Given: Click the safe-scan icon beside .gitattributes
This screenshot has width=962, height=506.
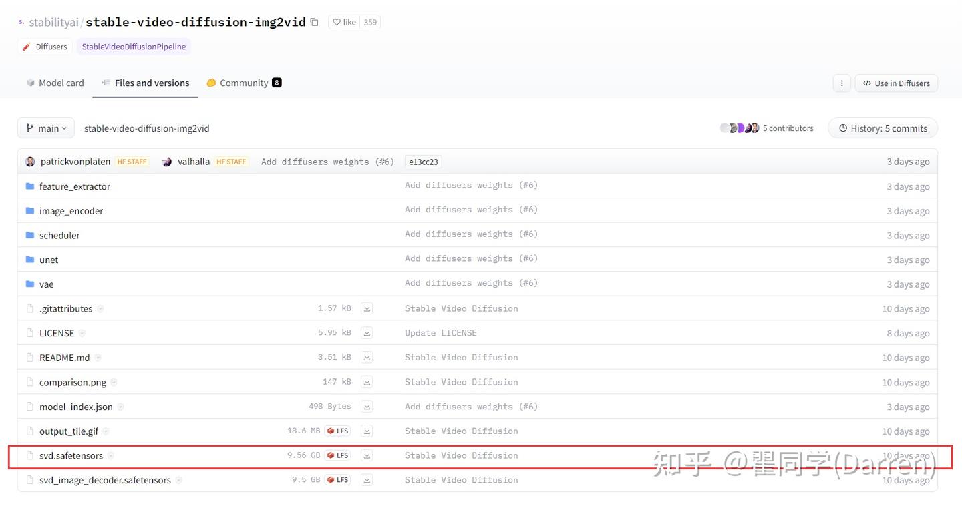Looking at the screenshot, I should click(100, 309).
